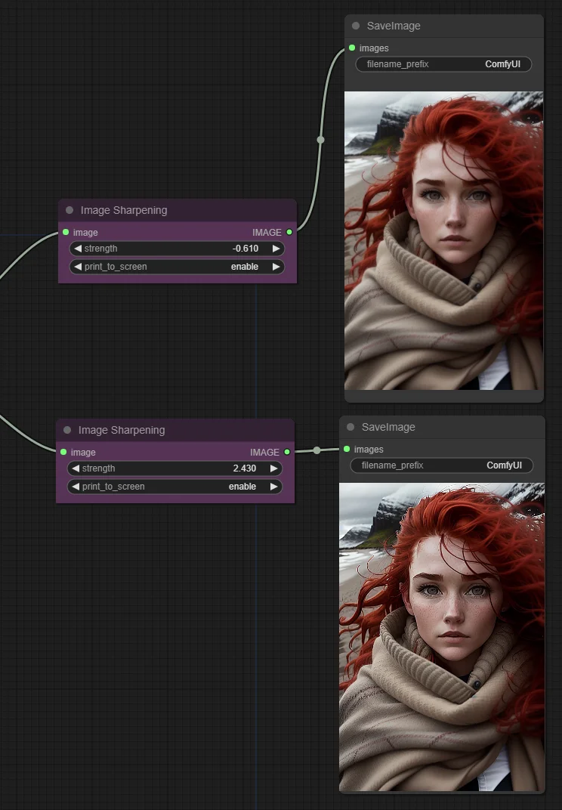
Task: Click the -0.610 strength value
Action: click(245, 249)
